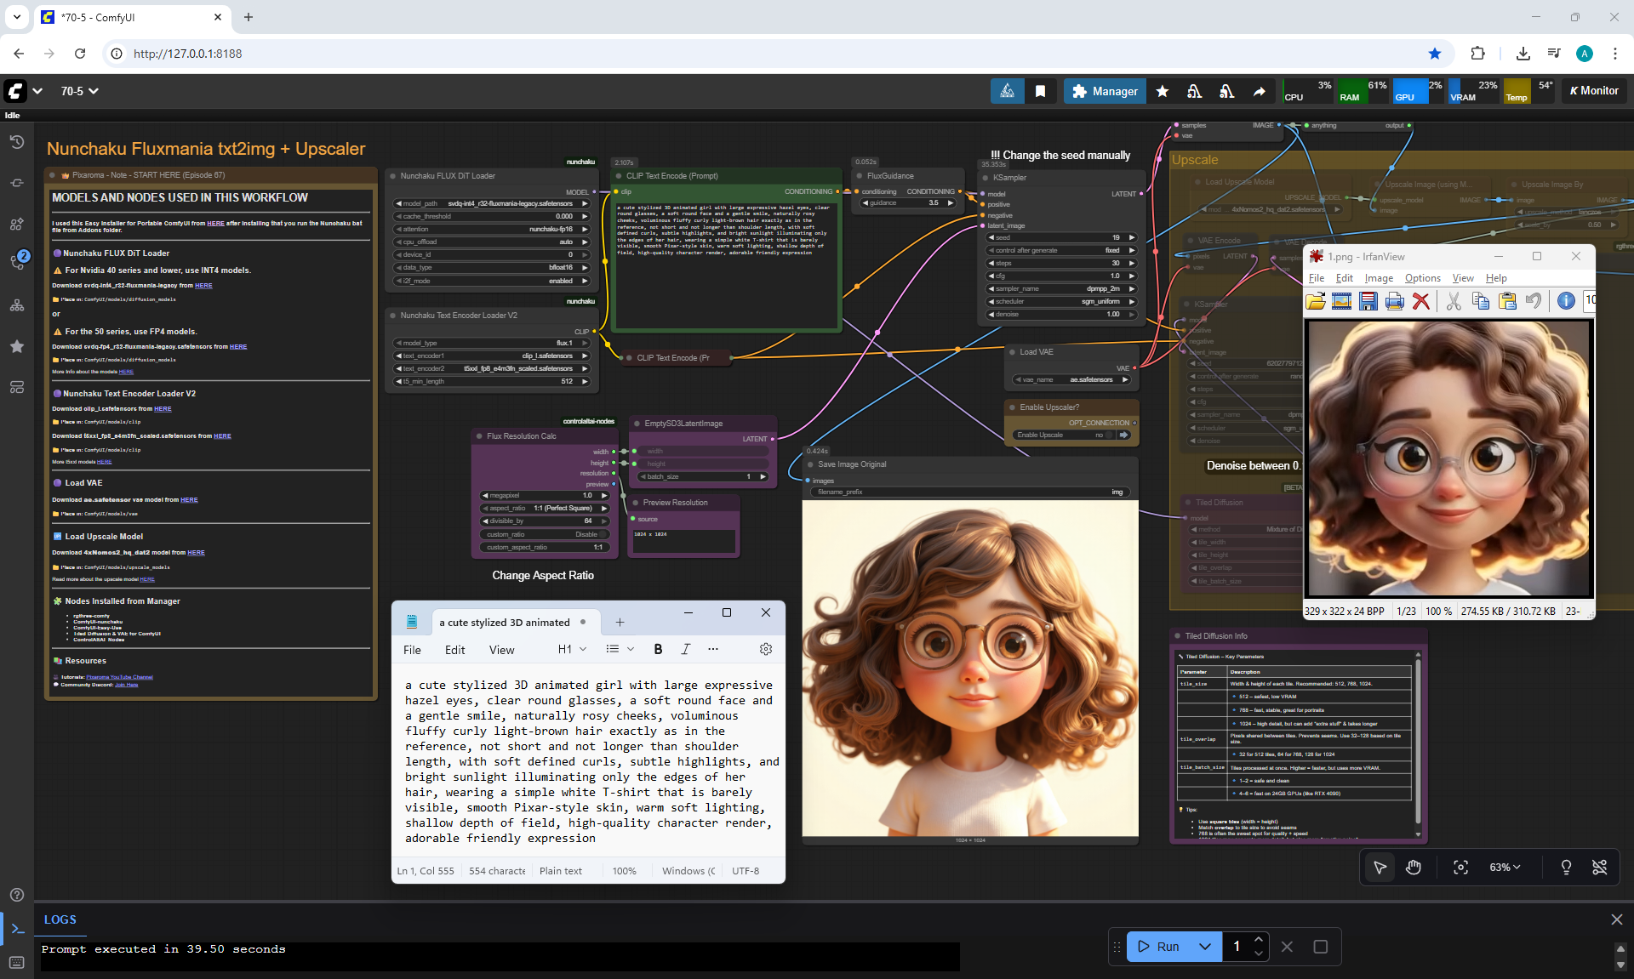Viewport: 1634px width, 979px height.
Task: Click the share arrow icon in top toolbar
Action: point(1259,91)
